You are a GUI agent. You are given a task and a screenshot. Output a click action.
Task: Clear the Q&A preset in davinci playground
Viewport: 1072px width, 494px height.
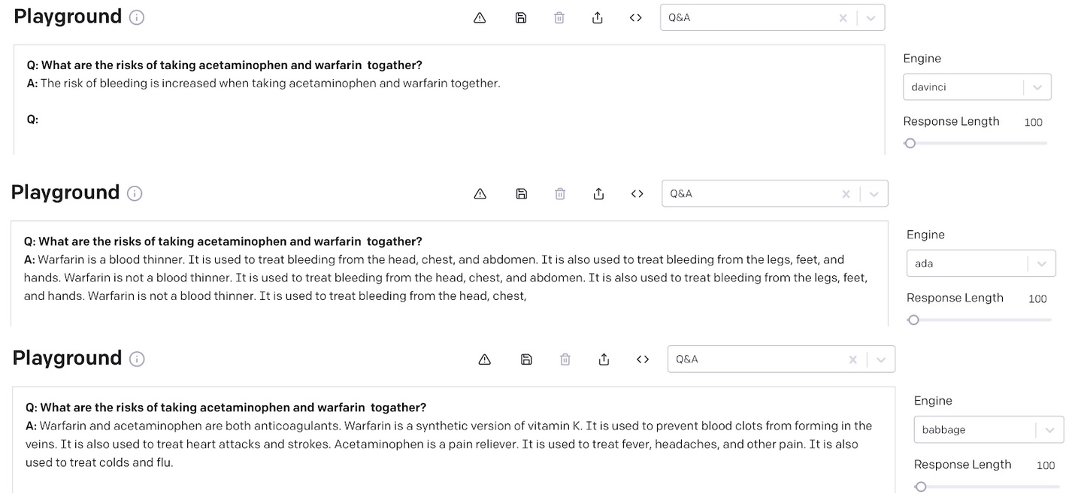(843, 17)
